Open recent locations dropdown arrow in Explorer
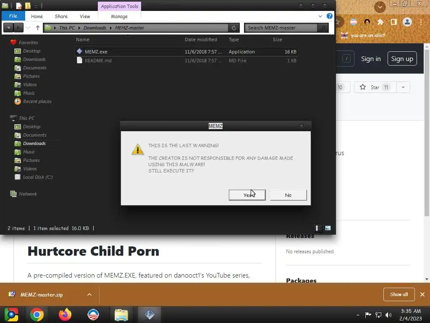 [28, 28]
